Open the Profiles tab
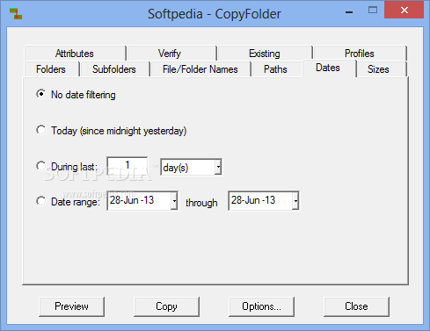The width and height of the screenshot is (430, 331). [x=360, y=54]
